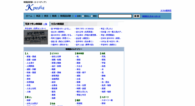Open the 図形 category
Viewport: 195px width, 106px height.
79,63
